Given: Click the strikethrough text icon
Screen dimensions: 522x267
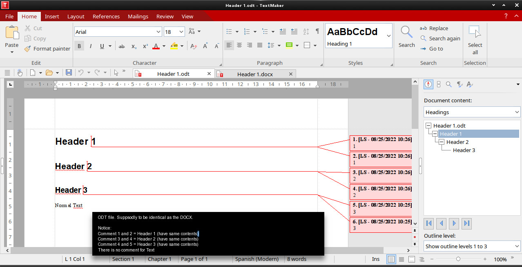Looking at the screenshot, I should (121, 46).
